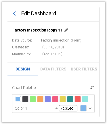The height and width of the screenshot is (124, 107).
Task: Open the Data Filters tab
Action: pos(53,69)
